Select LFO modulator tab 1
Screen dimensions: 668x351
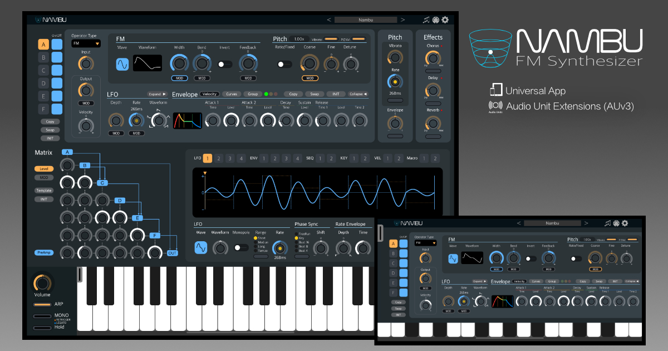[x=208, y=158]
